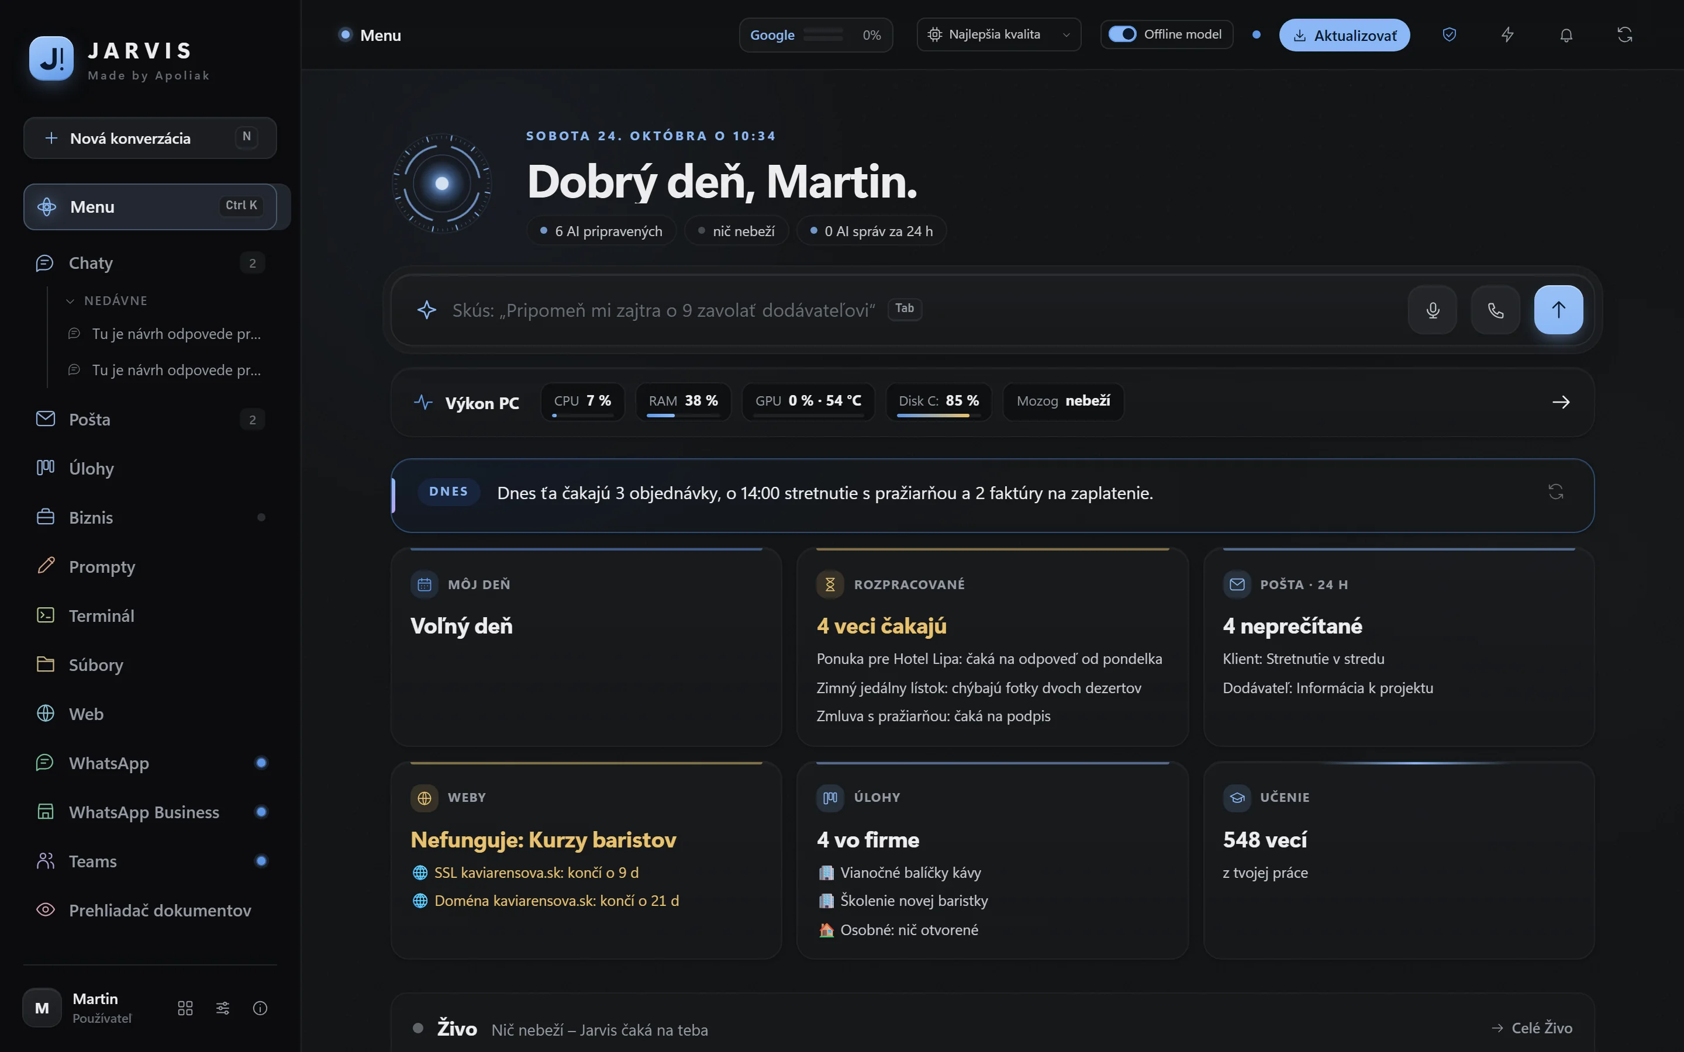1684x1052 pixels.
Task: Open the Celé Živo link
Action: [1531, 1029]
